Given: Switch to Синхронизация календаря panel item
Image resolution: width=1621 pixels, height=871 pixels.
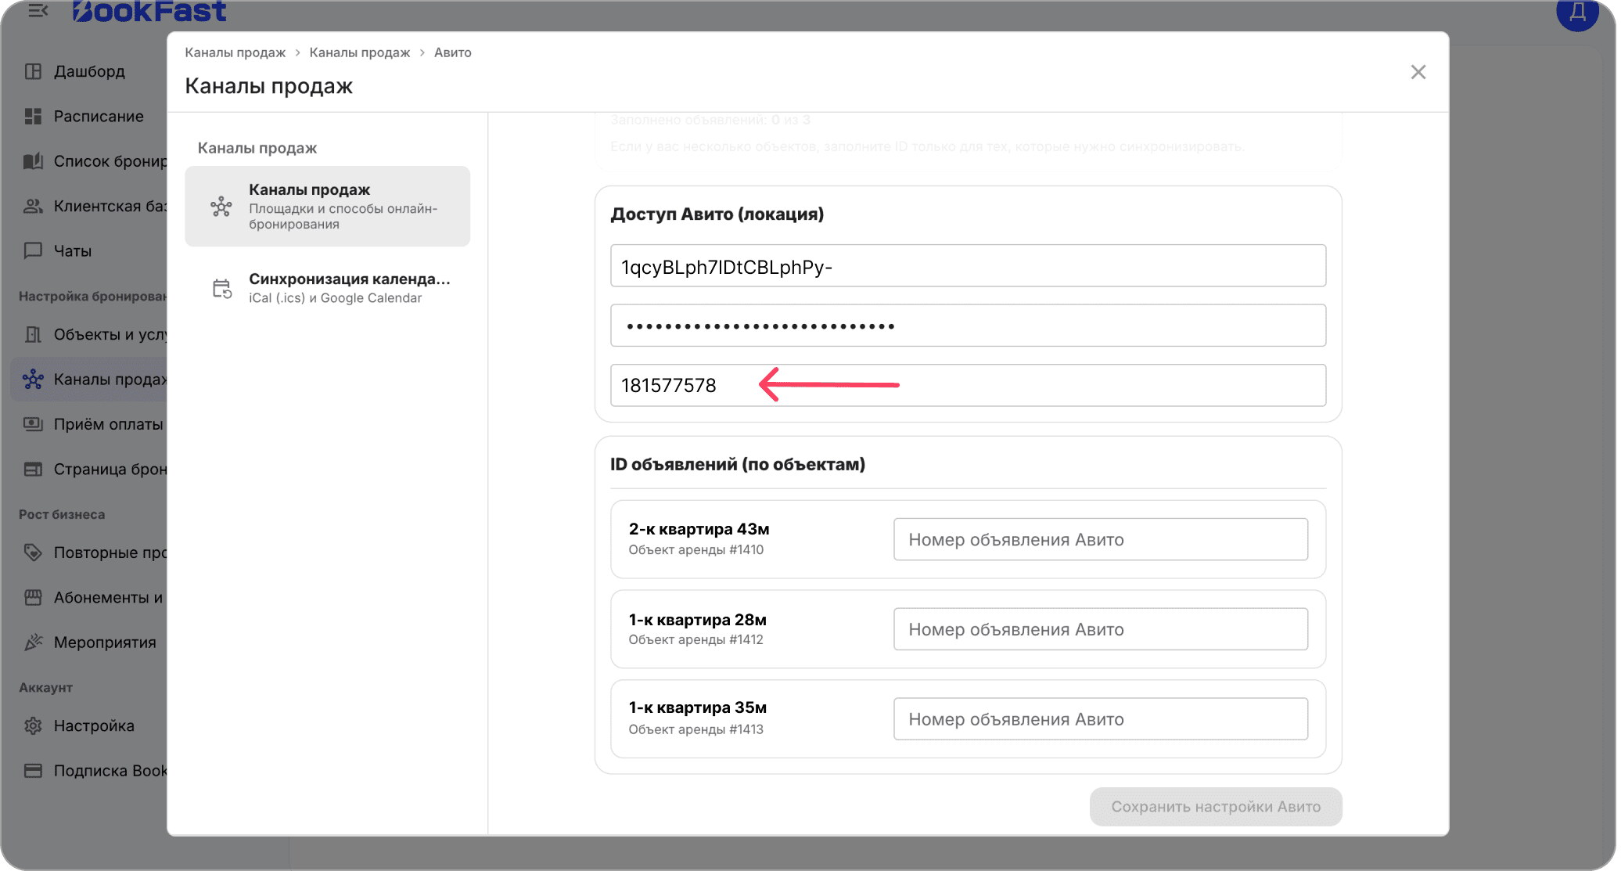Looking at the screenshot, I should click(327, 288).
